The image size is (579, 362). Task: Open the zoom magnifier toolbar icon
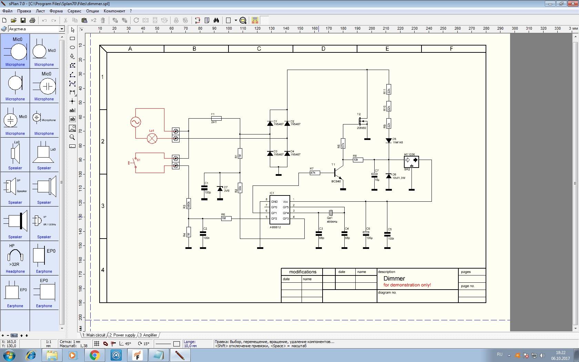click(243, 20)
